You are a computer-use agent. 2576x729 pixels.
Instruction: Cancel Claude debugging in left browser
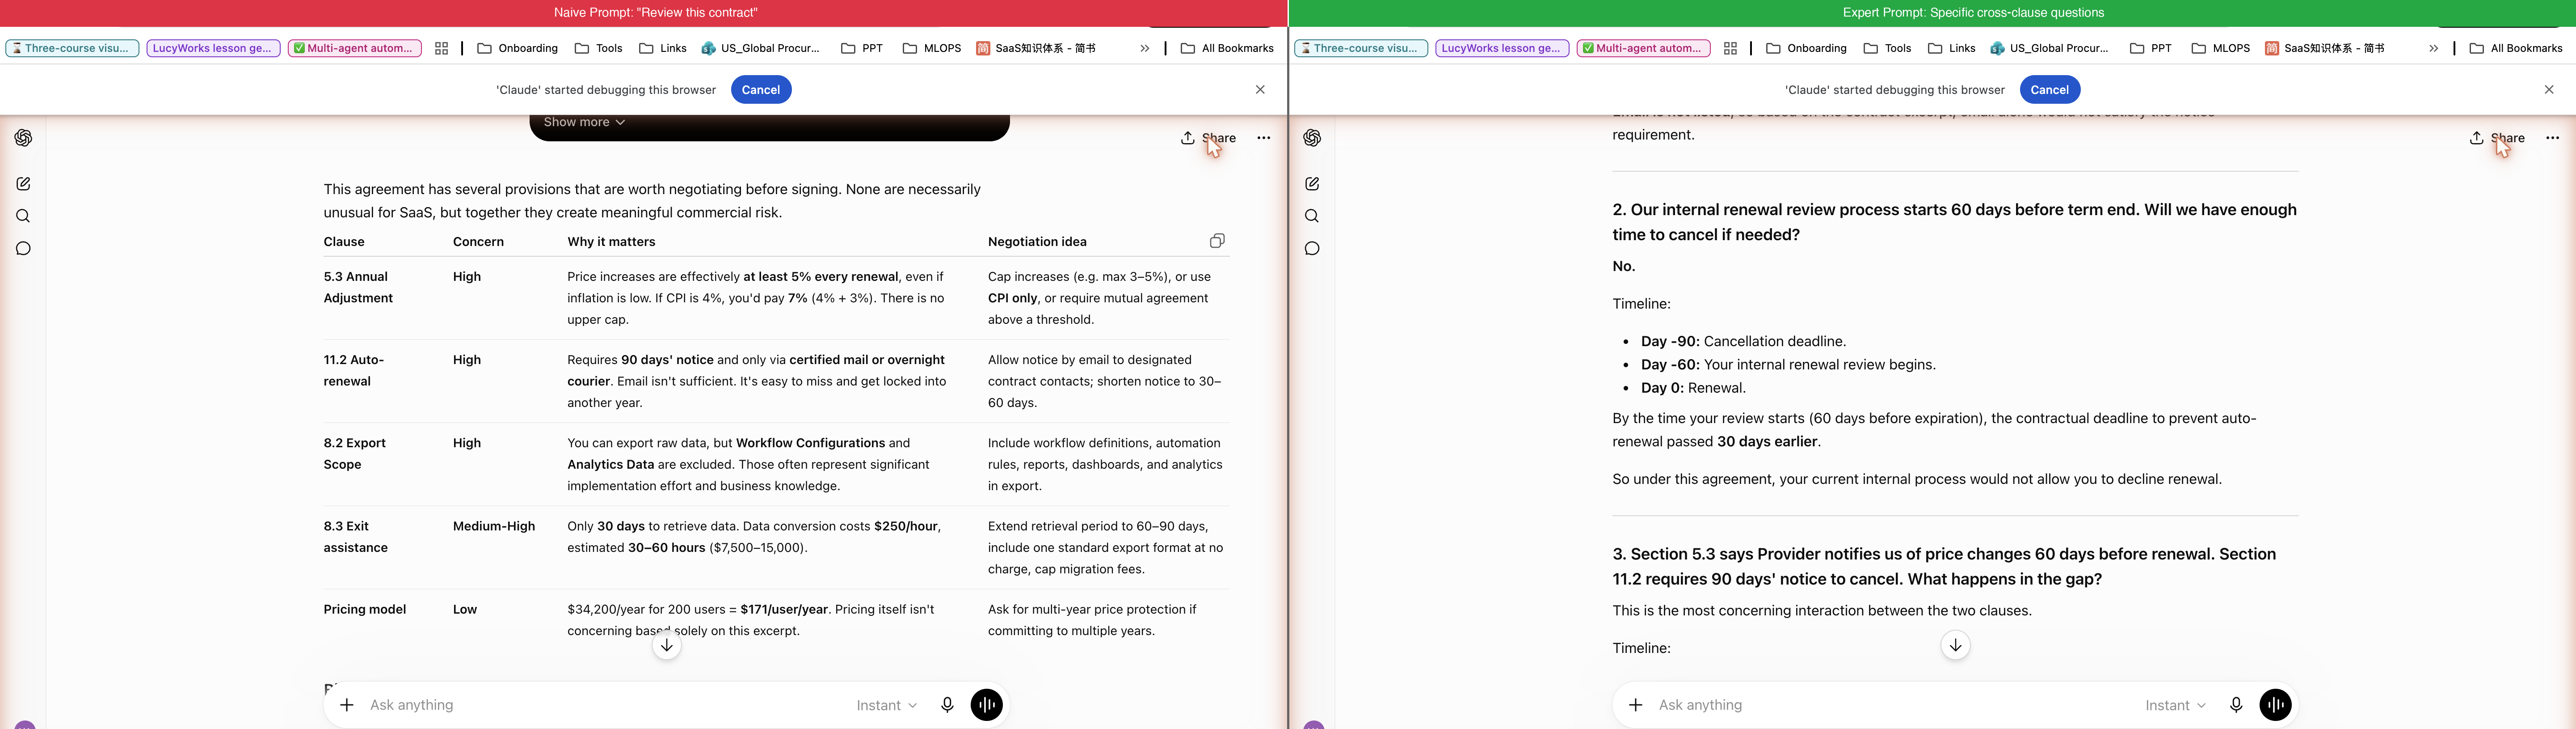[x=761, y=89]
